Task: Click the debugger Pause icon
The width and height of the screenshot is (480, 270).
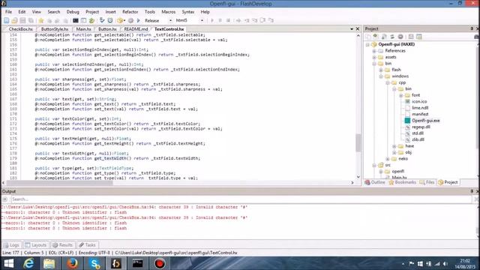Action: tap(220, 20)
